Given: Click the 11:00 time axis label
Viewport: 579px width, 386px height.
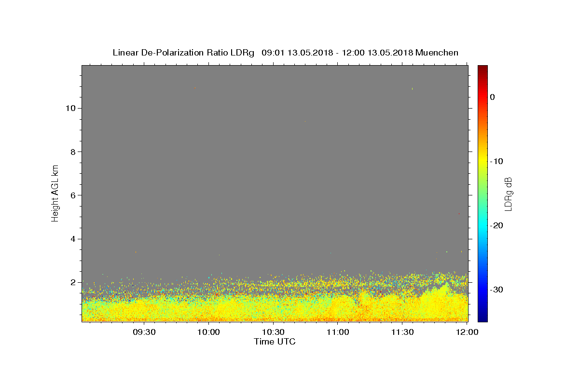Looking at the screenshot, I should click(x=338, y=332).
